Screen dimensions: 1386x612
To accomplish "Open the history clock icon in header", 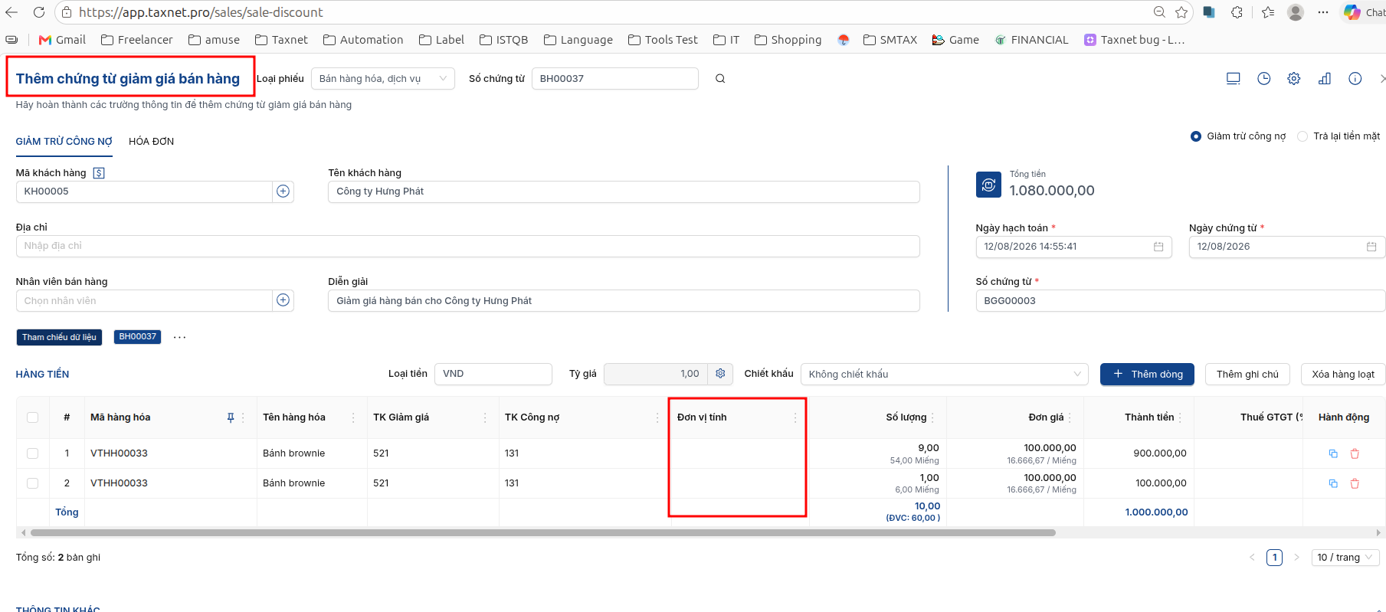I will coord(1264,79).
